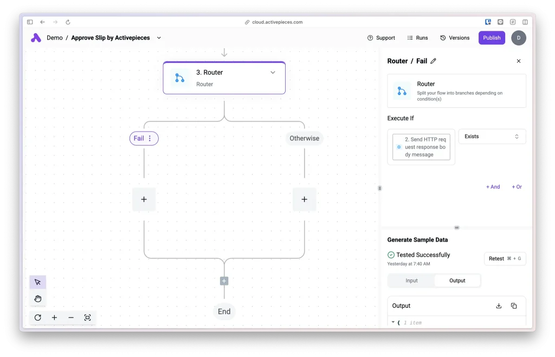Fit flow to screen icon
This screenshot has width=555, height=357.
(87, 317)
